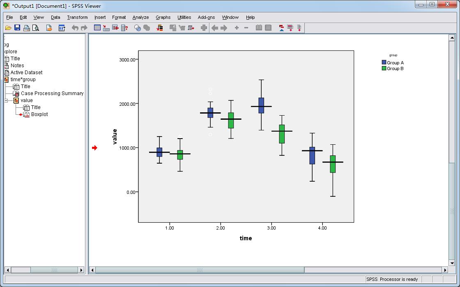This screenshot has height=287, width=460.
Task: Collapse the value node in the outline tree
Action: (6, 100)
